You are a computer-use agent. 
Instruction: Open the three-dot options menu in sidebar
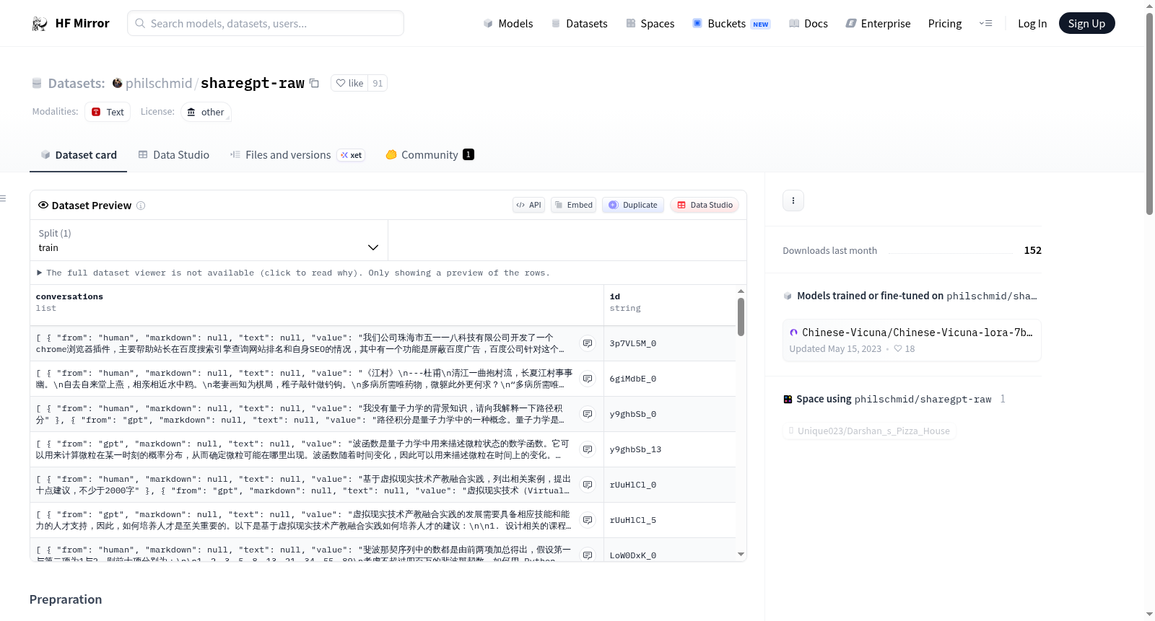point(793,201)
